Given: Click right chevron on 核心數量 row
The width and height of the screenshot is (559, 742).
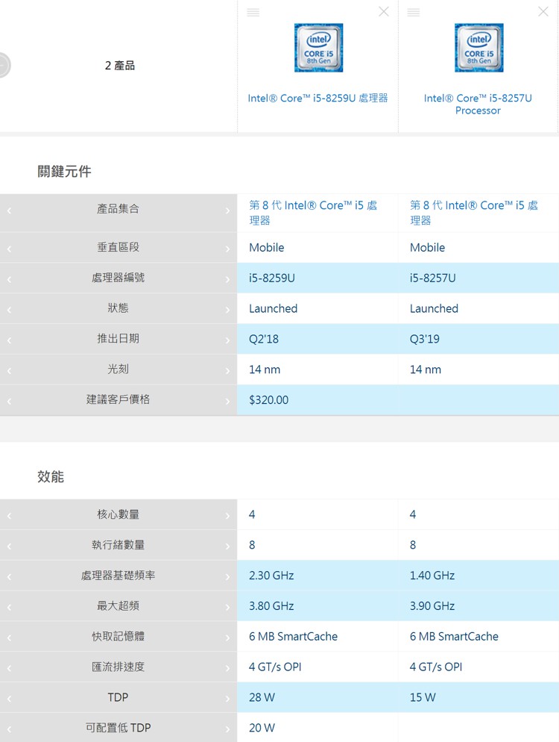Looking at the screenshot, I should click(x=228, y=517).
